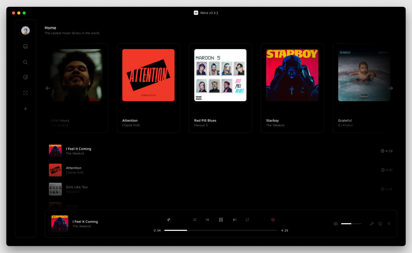This screenshot has height=253, width=412.
Task: Click the Girls Like You row thumbnail
Action: (55, 189)
